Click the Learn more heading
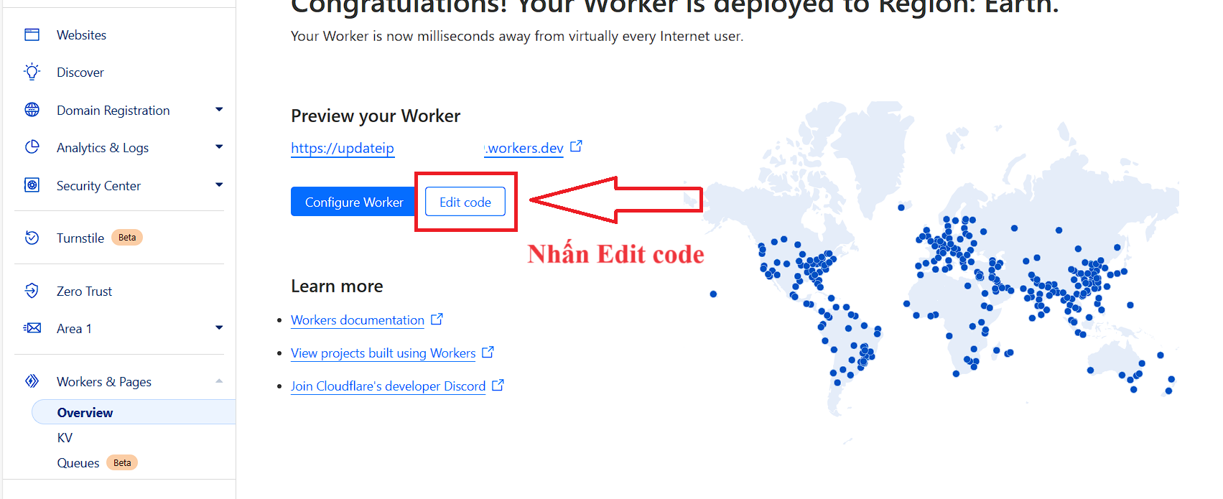 click(x=337, y=286)
